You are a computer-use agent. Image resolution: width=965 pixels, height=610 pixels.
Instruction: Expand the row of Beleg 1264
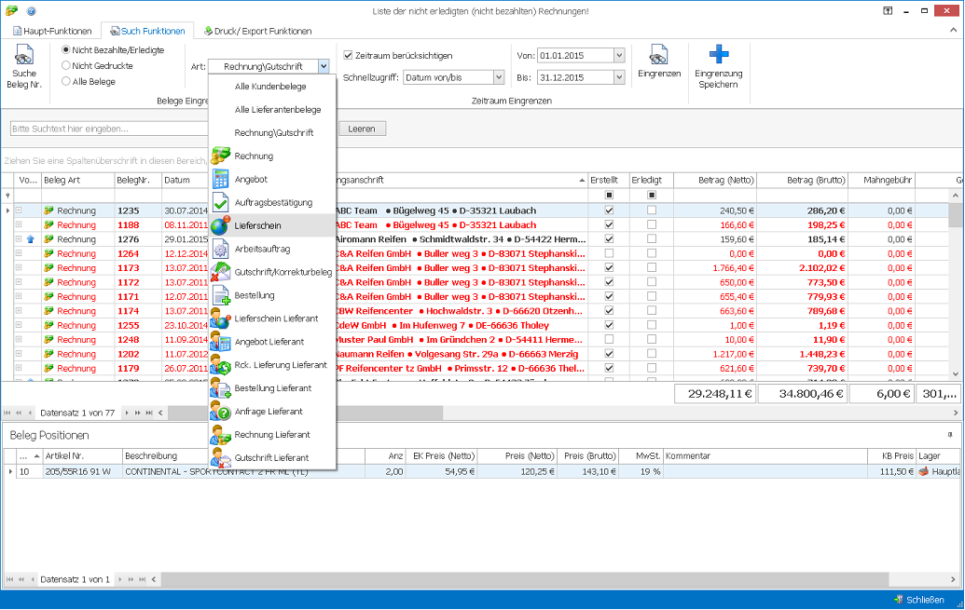(19, 253)
